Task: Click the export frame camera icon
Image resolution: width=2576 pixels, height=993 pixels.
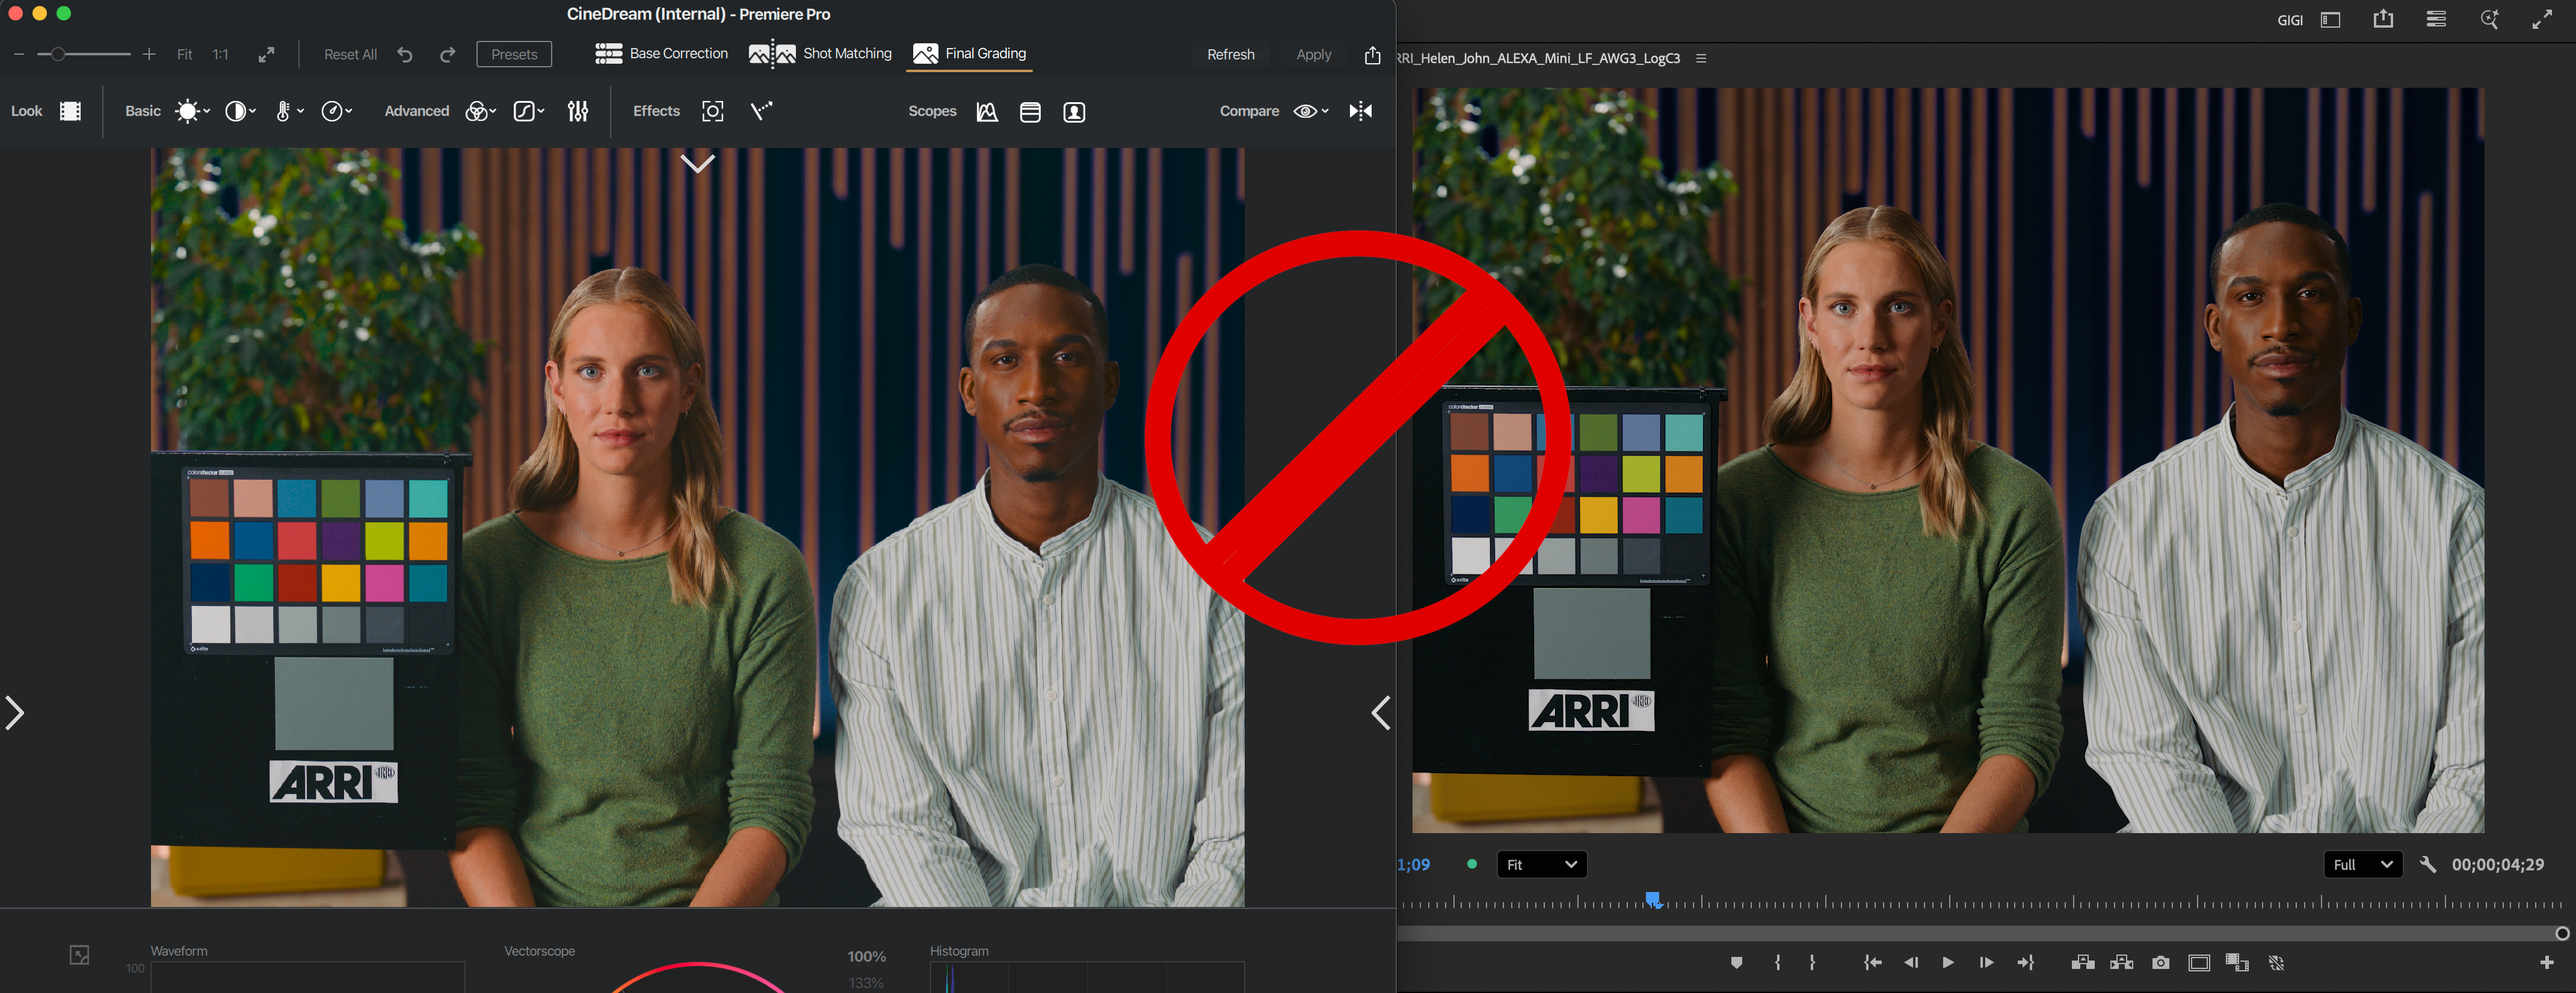Action: [2160, 962]
